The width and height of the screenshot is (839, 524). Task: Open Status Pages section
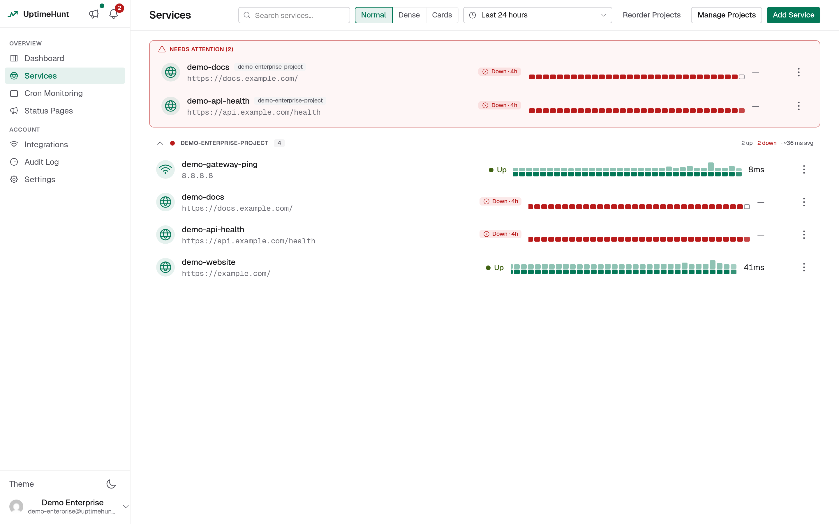point(65,111)
